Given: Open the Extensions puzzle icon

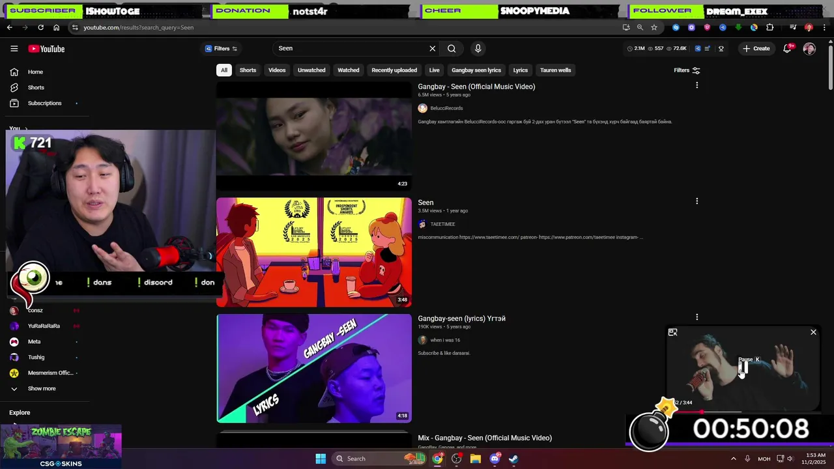Looking at the screenshot, I should pyautogui.click(x=770, y=27).
